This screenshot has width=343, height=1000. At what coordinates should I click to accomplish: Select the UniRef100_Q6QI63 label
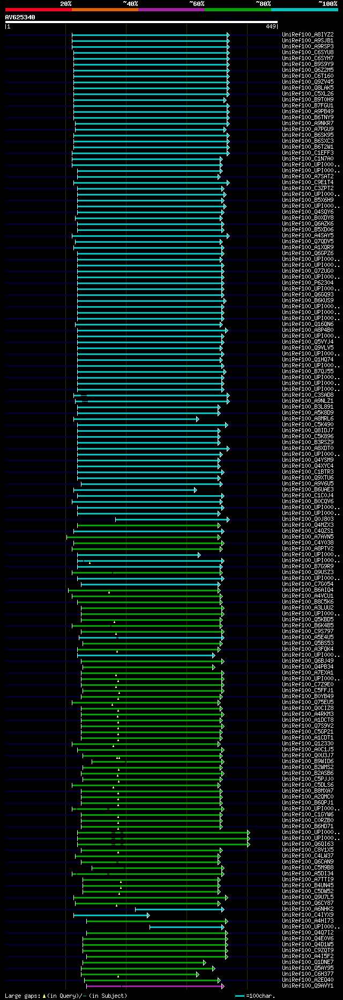click(x=308, y=844)
